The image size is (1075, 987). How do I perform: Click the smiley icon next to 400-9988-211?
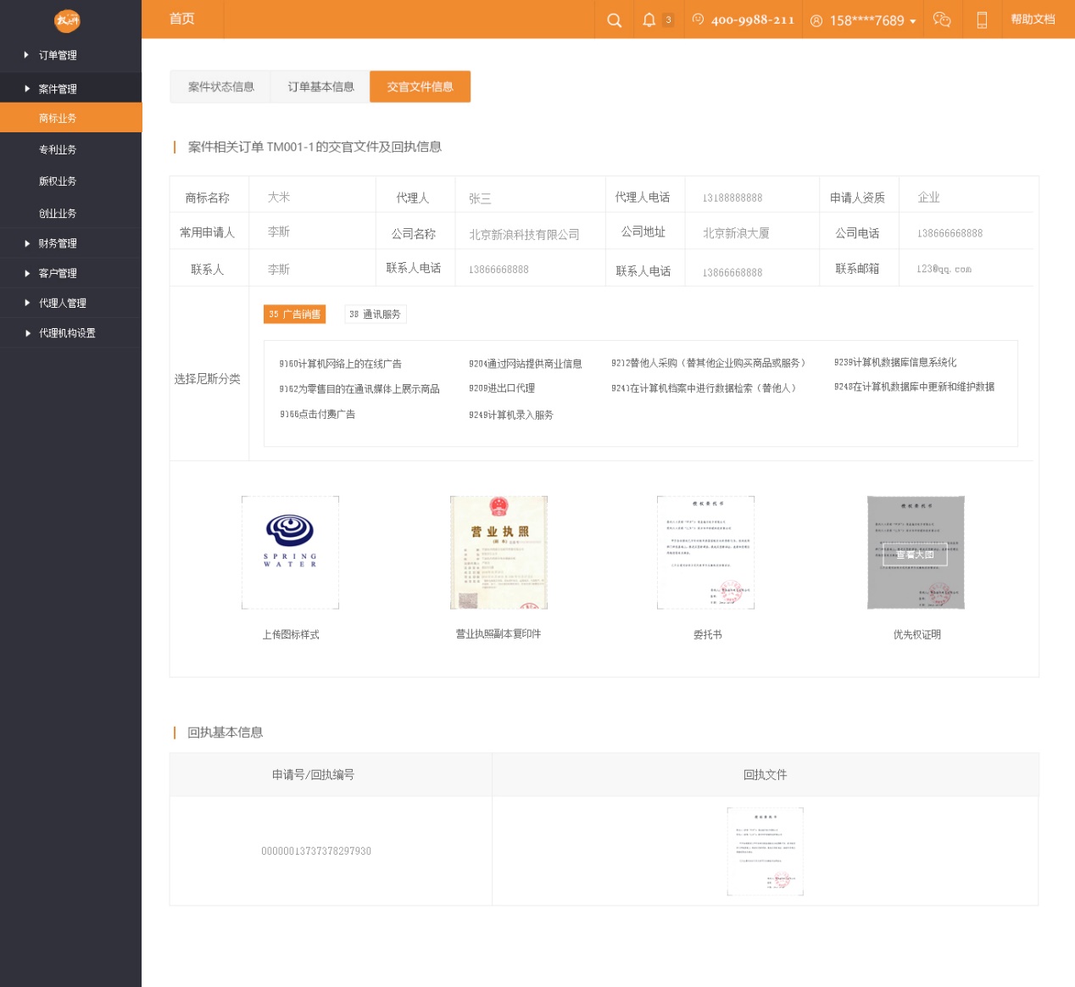click(x=697, y=20)
